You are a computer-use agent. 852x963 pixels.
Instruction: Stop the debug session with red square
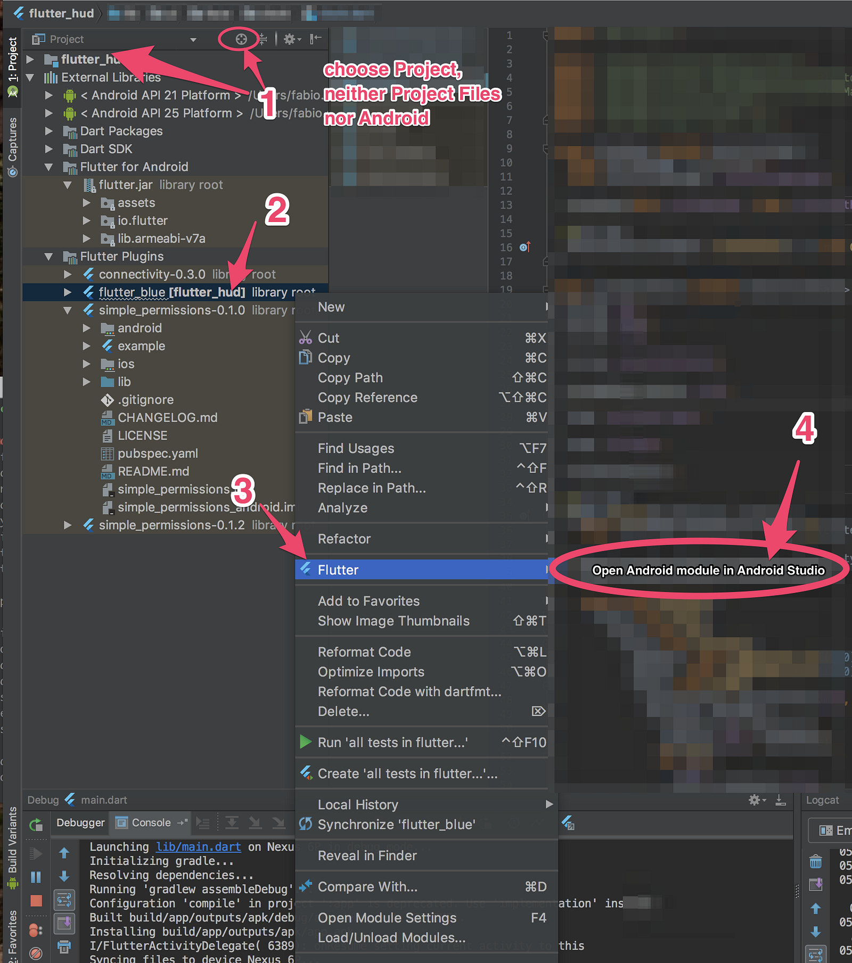coord(36,901)
